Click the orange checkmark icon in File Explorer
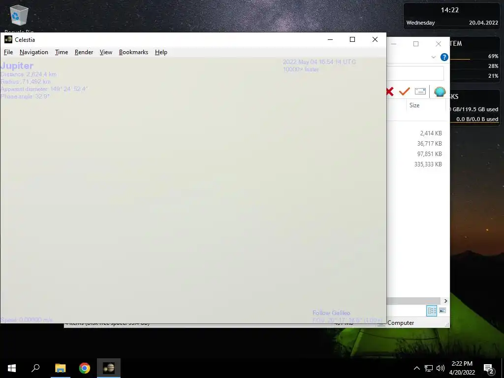 (405, 92)
